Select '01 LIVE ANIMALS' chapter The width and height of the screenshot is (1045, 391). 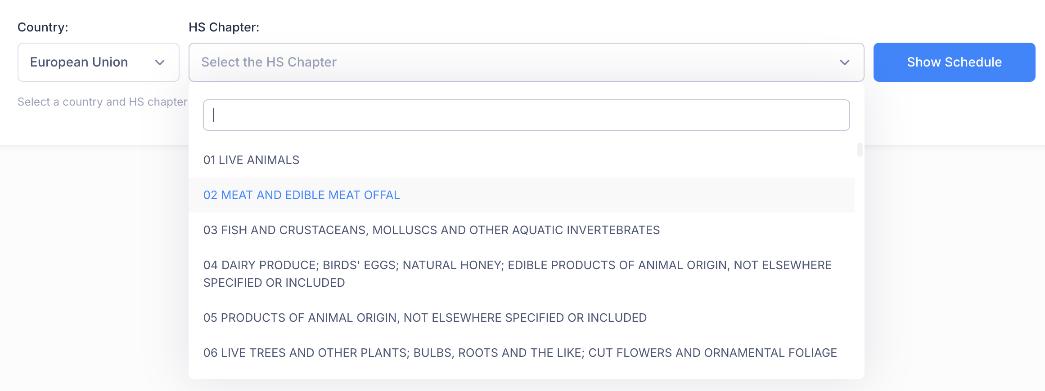(x=251, y=160)
